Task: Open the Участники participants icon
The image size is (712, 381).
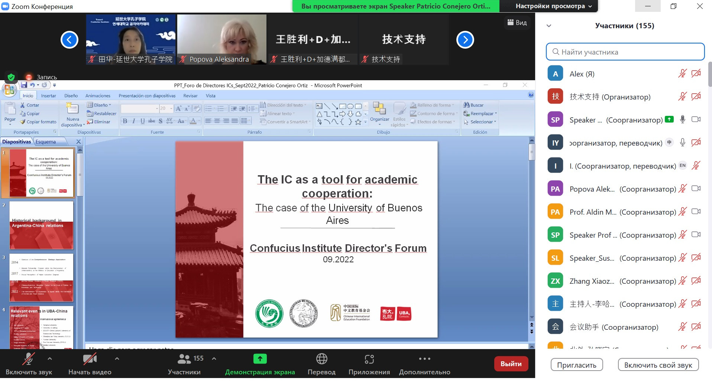Action: coord(184,359)
